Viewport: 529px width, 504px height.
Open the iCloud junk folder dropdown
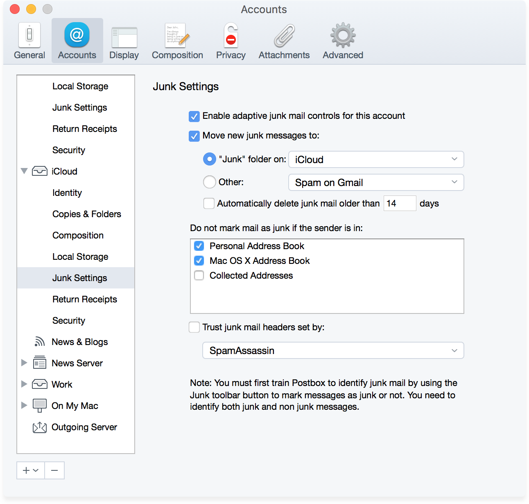click(376, 159)
